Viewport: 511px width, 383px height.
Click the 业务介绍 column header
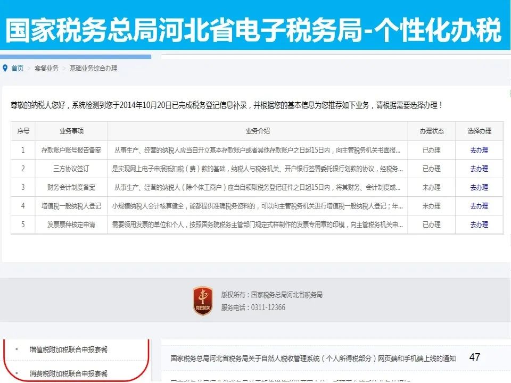258,131
